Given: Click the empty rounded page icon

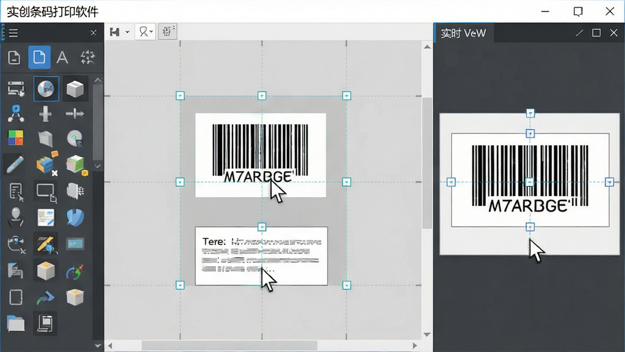Looking at the screenshot, I should (x=16, y=297).
